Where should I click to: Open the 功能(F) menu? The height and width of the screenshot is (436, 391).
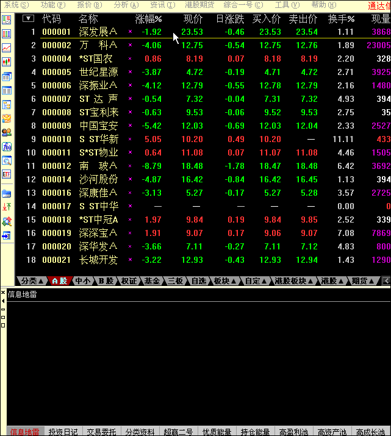pos(53,5)
